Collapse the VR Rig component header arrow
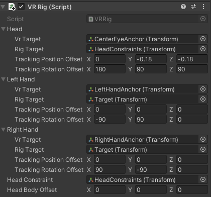 [x=3, y=7]
